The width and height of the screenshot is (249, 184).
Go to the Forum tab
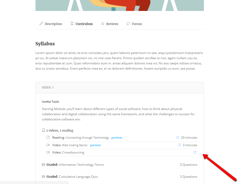coord(137,24)
